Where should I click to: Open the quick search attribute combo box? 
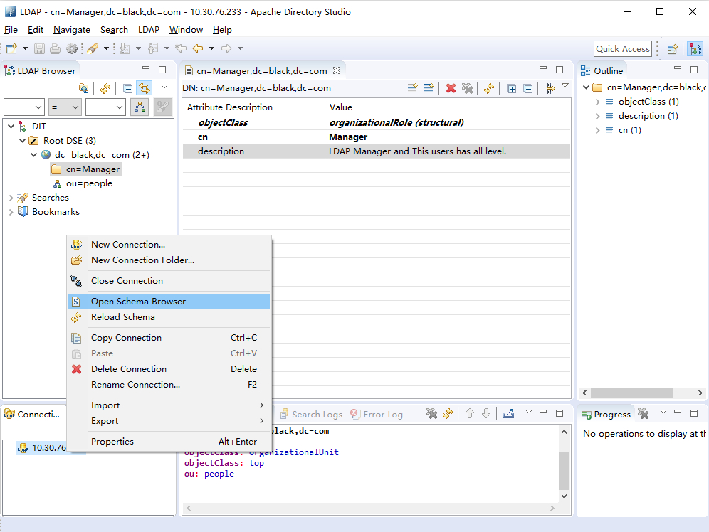click(24, 107)
